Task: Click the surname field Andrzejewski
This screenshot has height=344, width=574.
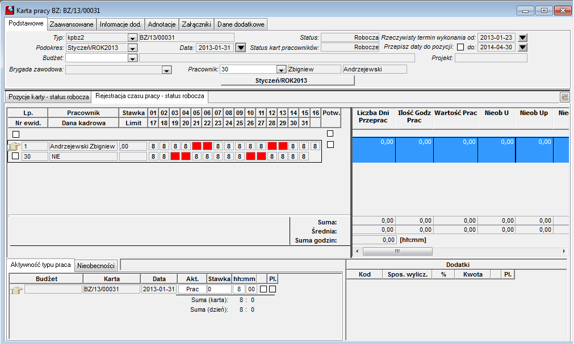Action: 375,70
